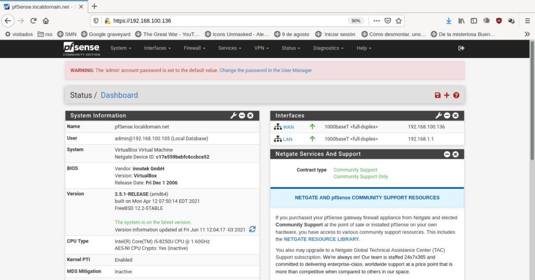Click the page vertical scrollbar thumb

click(532, 101)
